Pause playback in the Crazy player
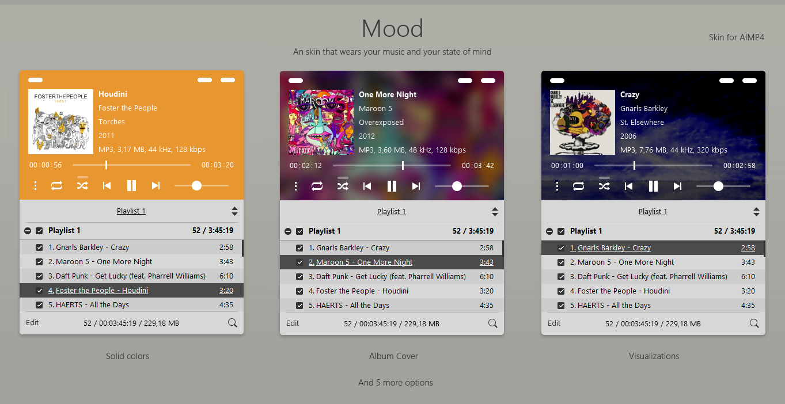785x404 pixels. (653, 186)
